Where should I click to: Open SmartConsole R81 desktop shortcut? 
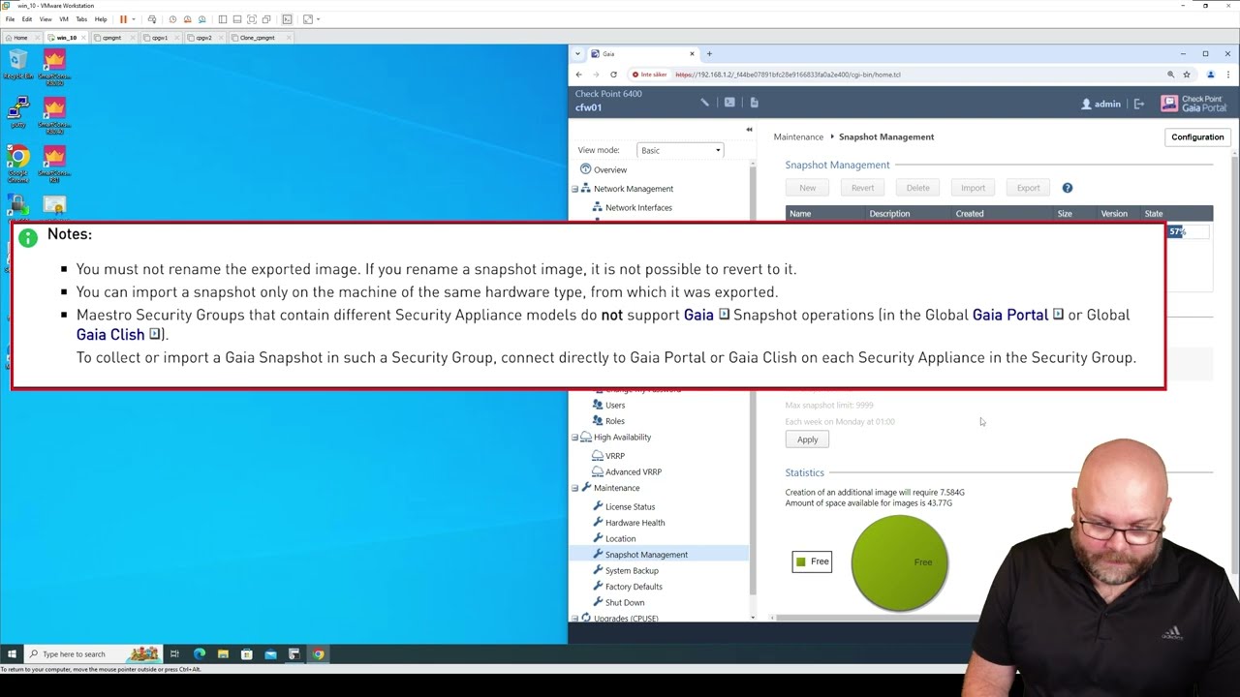click(x=54, y=165)
